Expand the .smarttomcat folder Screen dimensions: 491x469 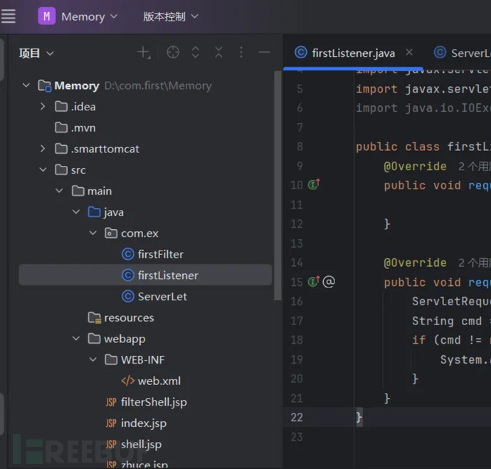click(x=43, y=149)
